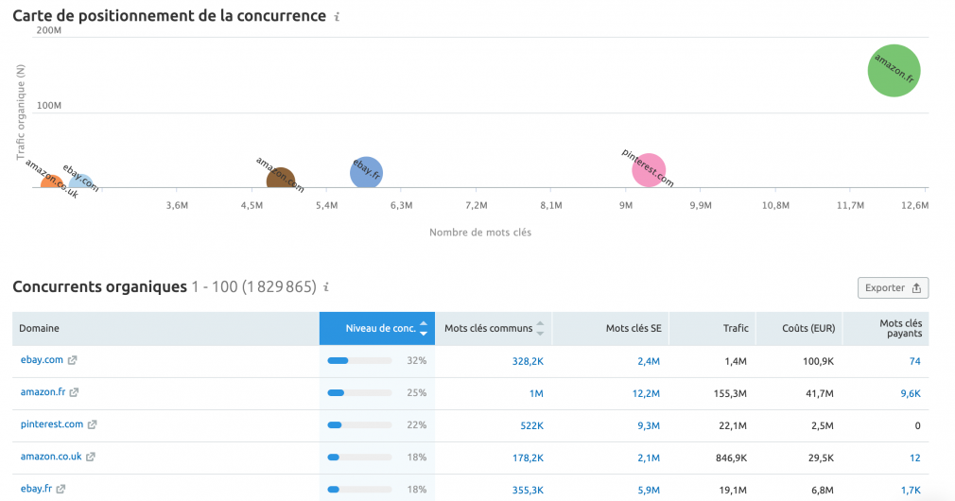Click the 22,1M traffic value for pinterest.com
Screen dimensions: 955x501
(x=733, y=425)
